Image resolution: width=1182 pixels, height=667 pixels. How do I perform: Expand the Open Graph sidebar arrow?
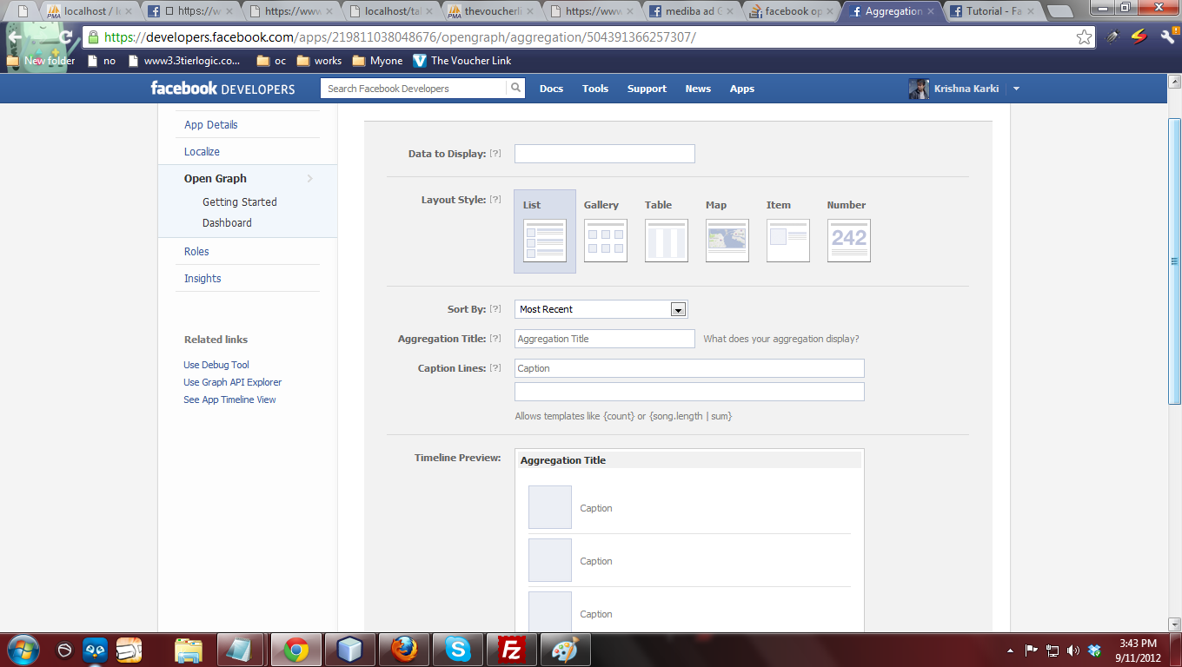click(310, 179)
